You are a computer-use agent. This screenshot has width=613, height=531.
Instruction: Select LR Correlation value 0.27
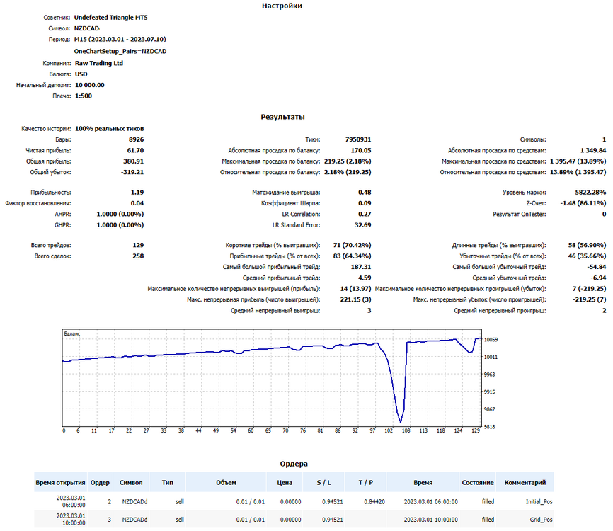[365, 215]
